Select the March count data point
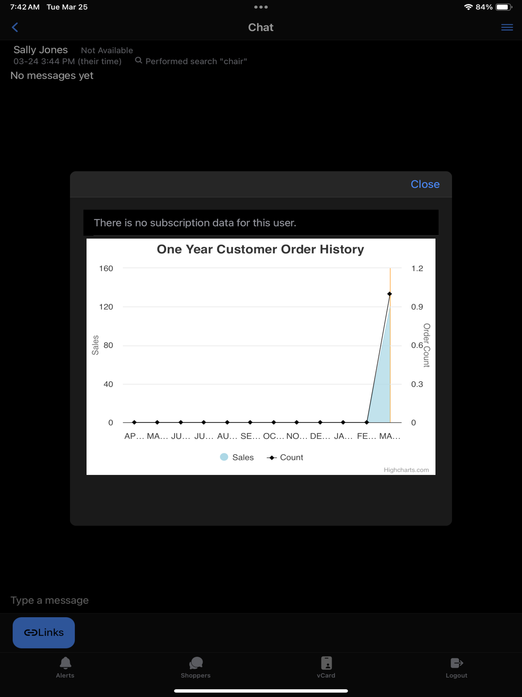522x697 pixels. coord(389,294)
